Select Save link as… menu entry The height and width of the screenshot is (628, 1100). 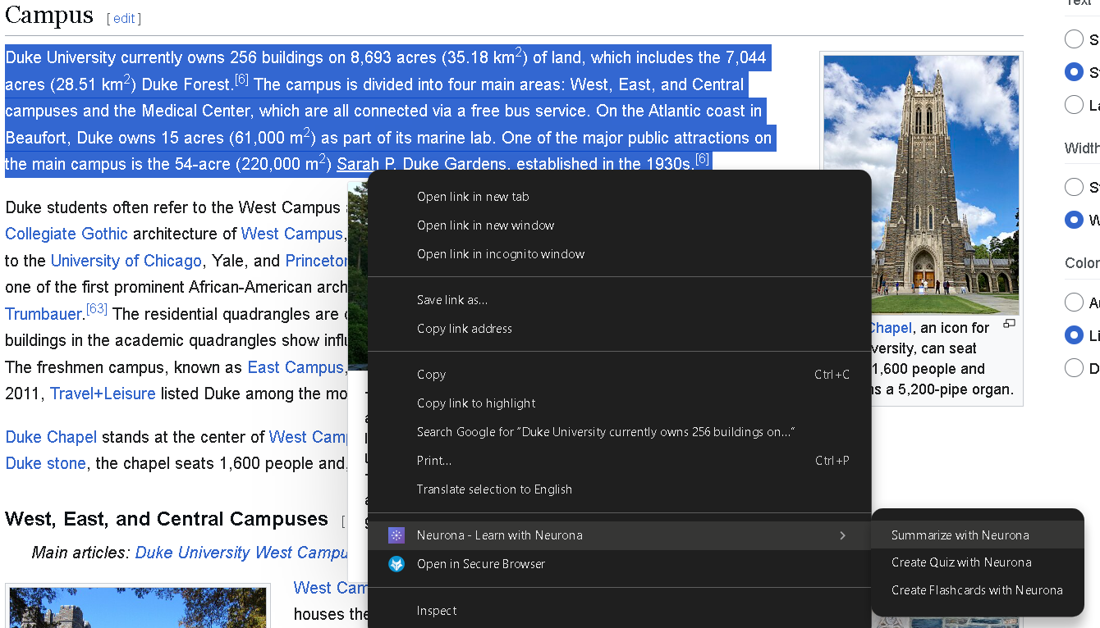(x=619, y=300)
